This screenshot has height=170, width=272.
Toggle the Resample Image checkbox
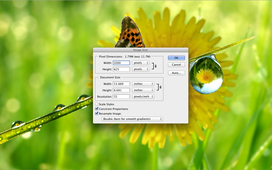(97, 113)
